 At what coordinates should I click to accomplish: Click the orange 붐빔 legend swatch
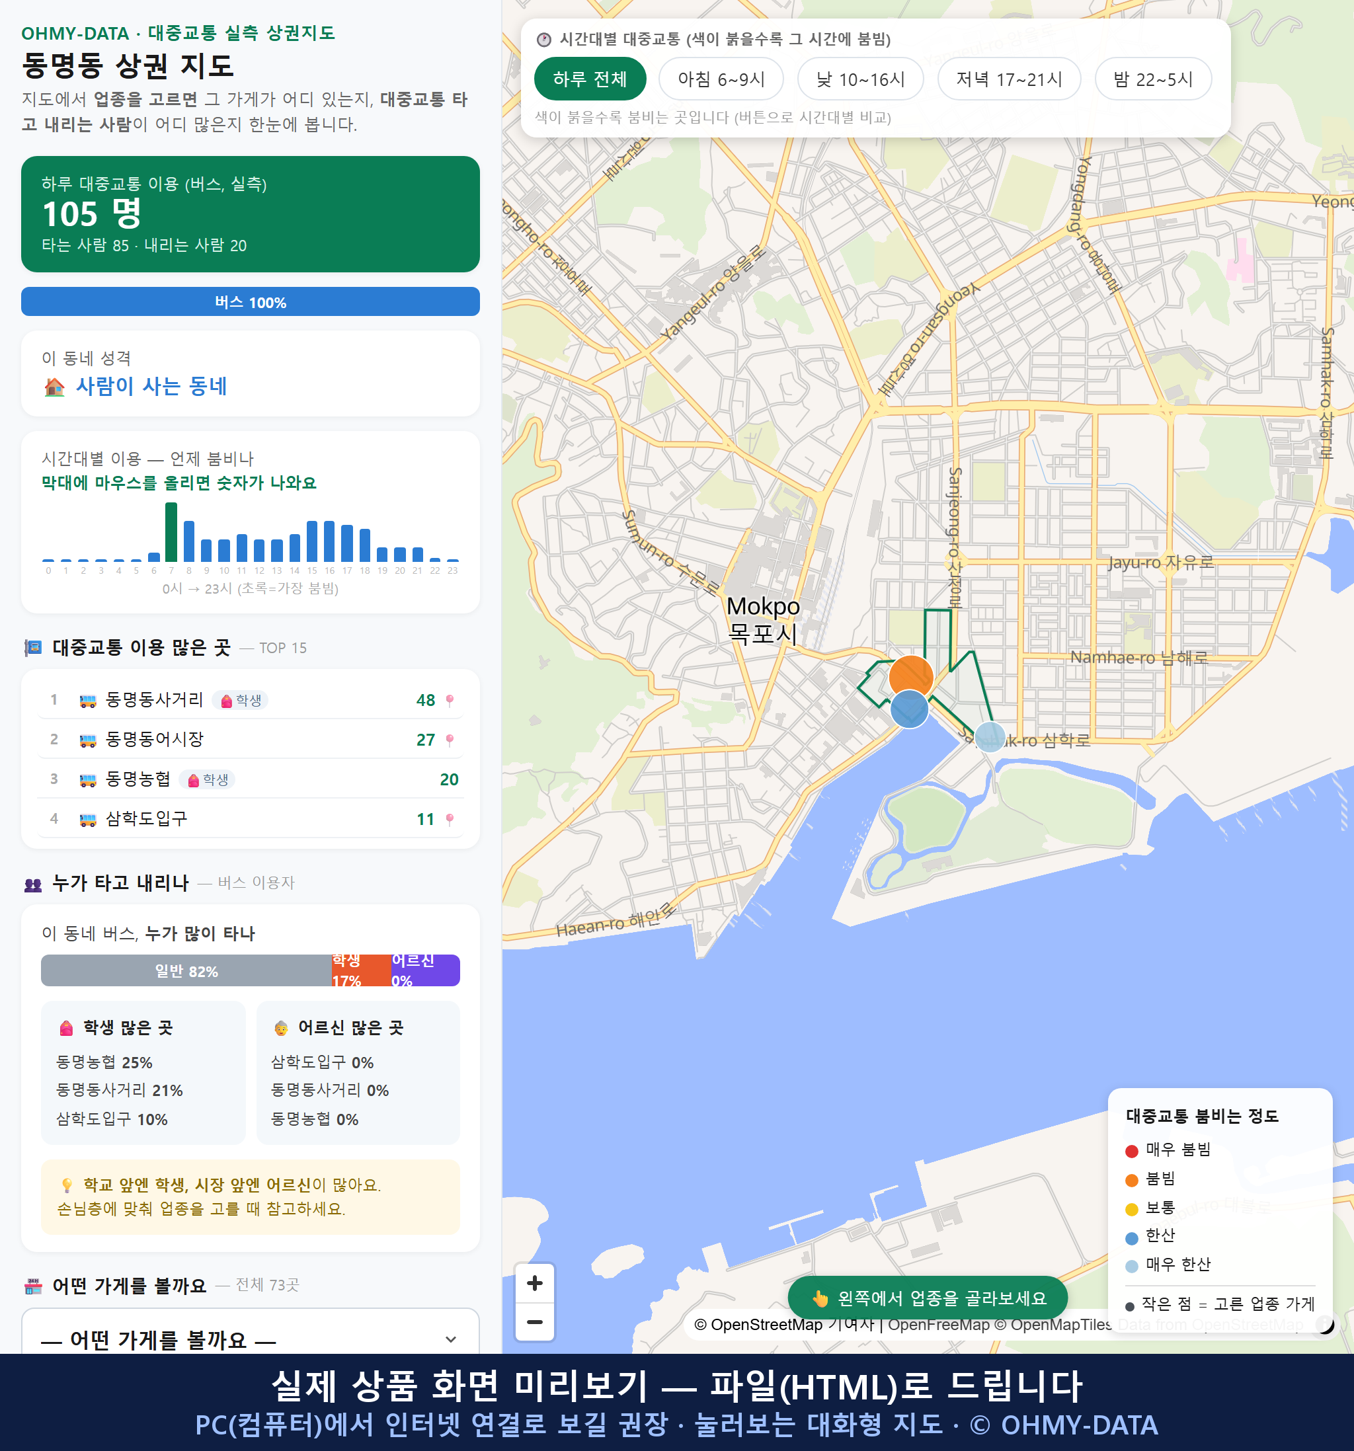click(x=1132, y=1180)
